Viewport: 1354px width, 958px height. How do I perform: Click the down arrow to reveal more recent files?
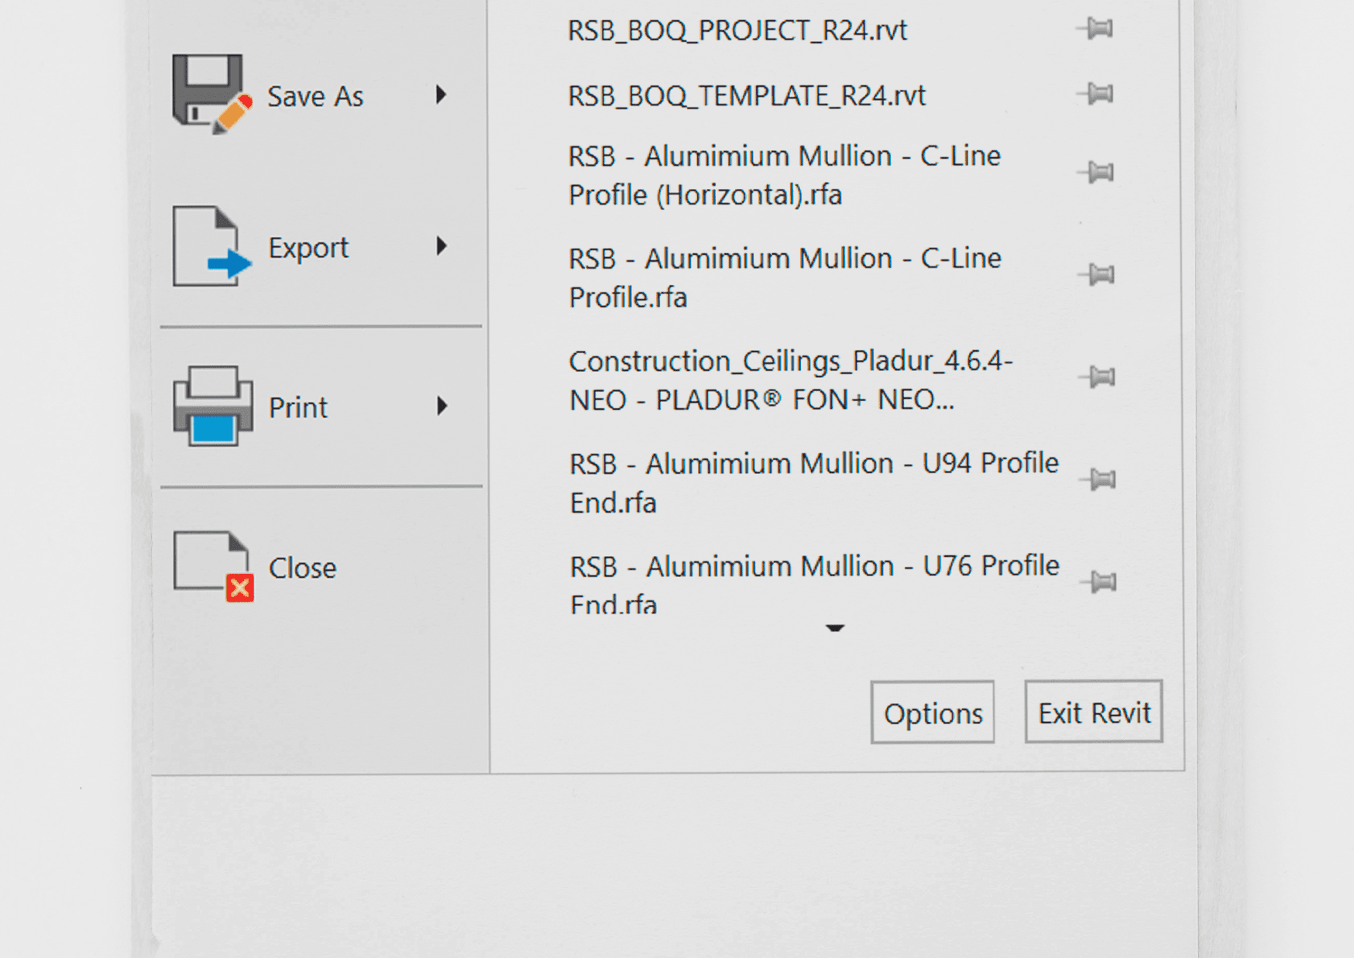[x=834, y=627]
